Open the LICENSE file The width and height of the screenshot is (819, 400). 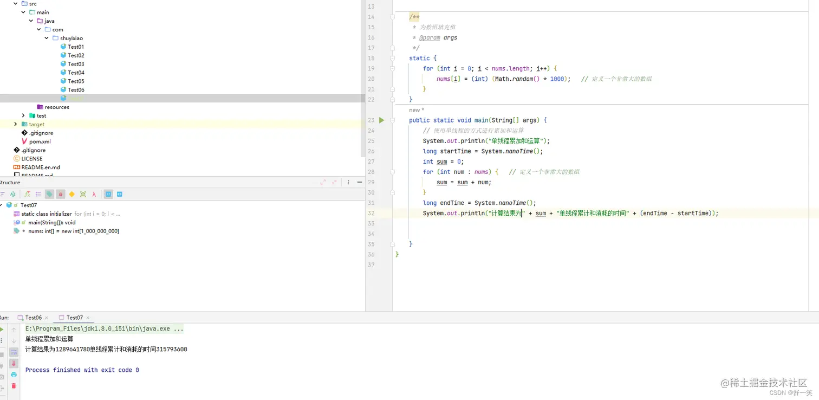[x=31, y=159]
